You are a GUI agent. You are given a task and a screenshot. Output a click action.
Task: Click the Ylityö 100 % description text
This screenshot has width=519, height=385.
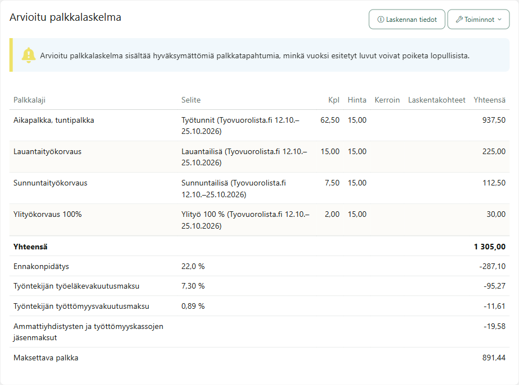(245, 220)
